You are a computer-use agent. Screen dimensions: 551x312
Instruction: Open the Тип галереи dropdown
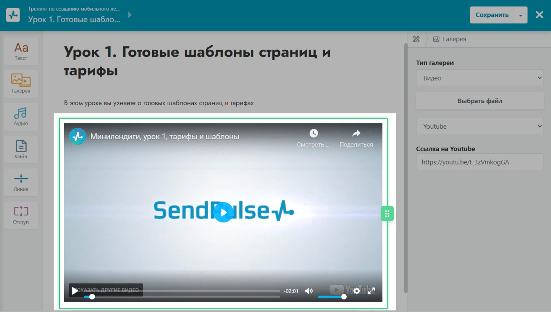480,78
